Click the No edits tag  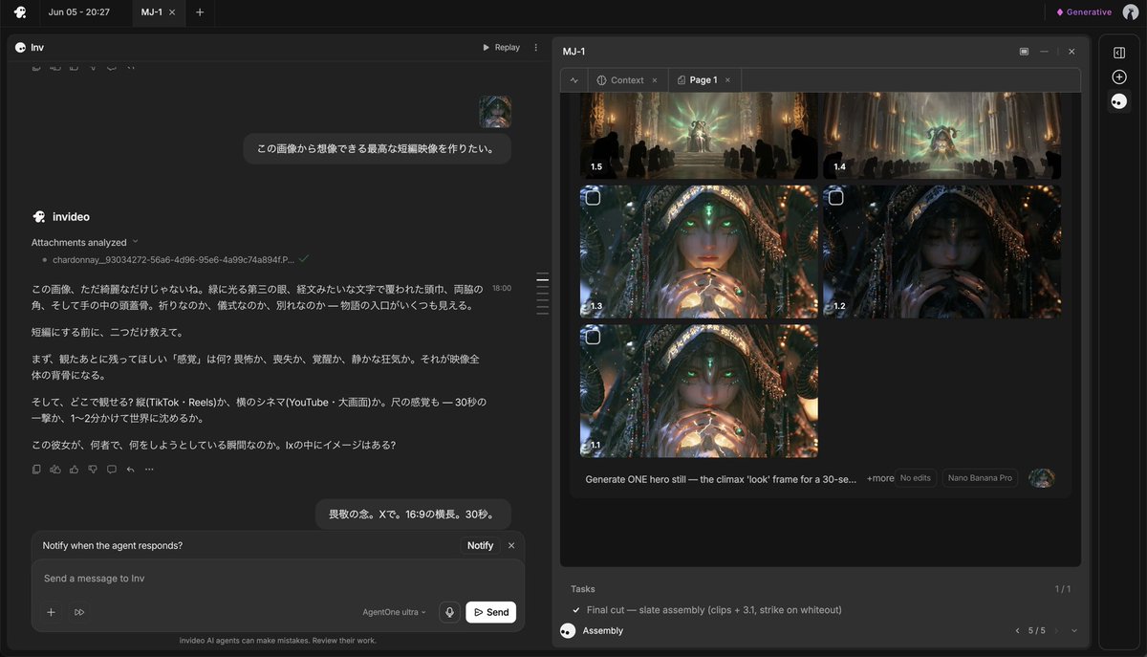tap(916, 478)
